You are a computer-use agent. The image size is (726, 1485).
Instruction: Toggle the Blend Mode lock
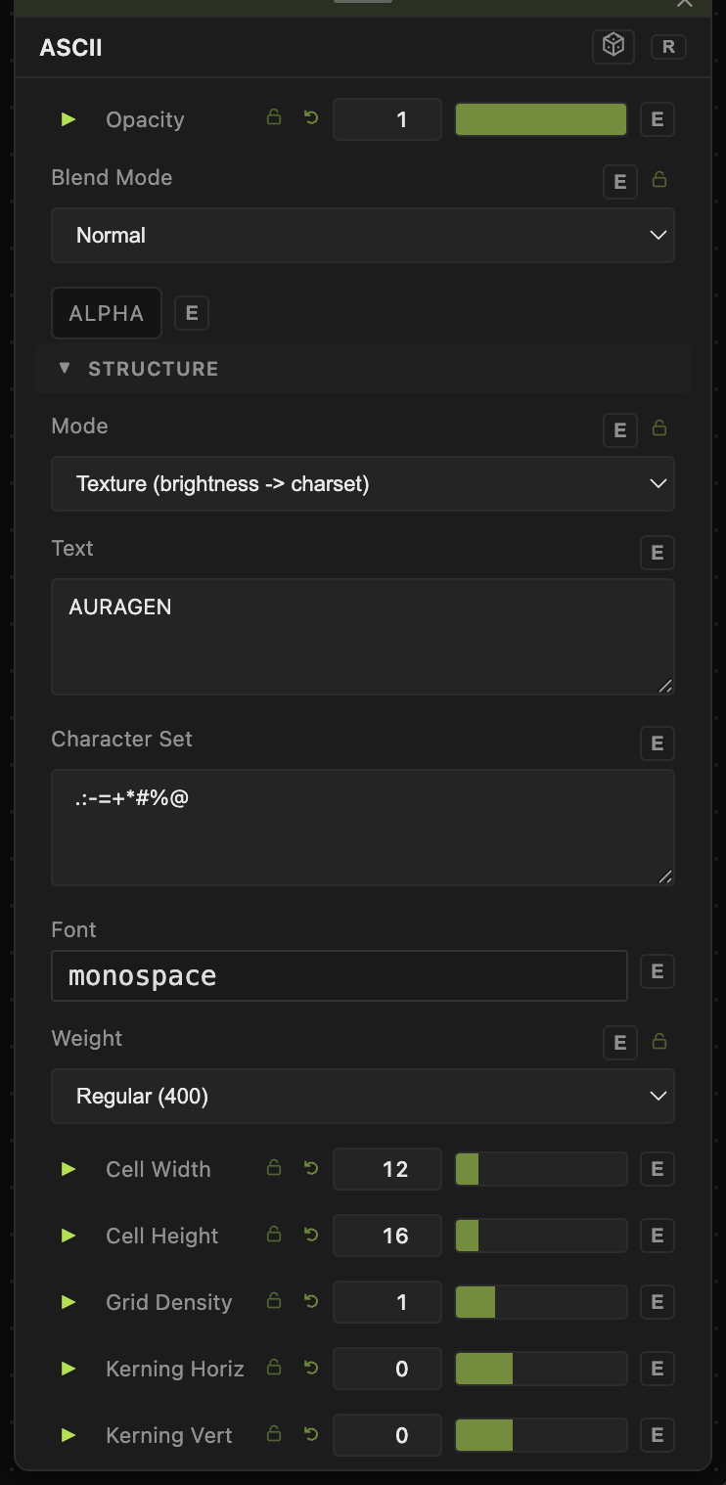click(x=659, y=180)
